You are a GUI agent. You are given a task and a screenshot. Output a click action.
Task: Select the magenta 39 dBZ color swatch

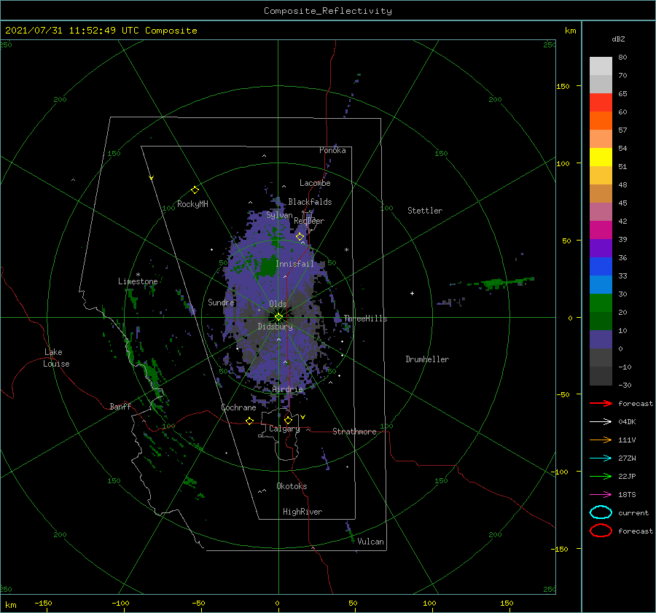tap(601, 230)
